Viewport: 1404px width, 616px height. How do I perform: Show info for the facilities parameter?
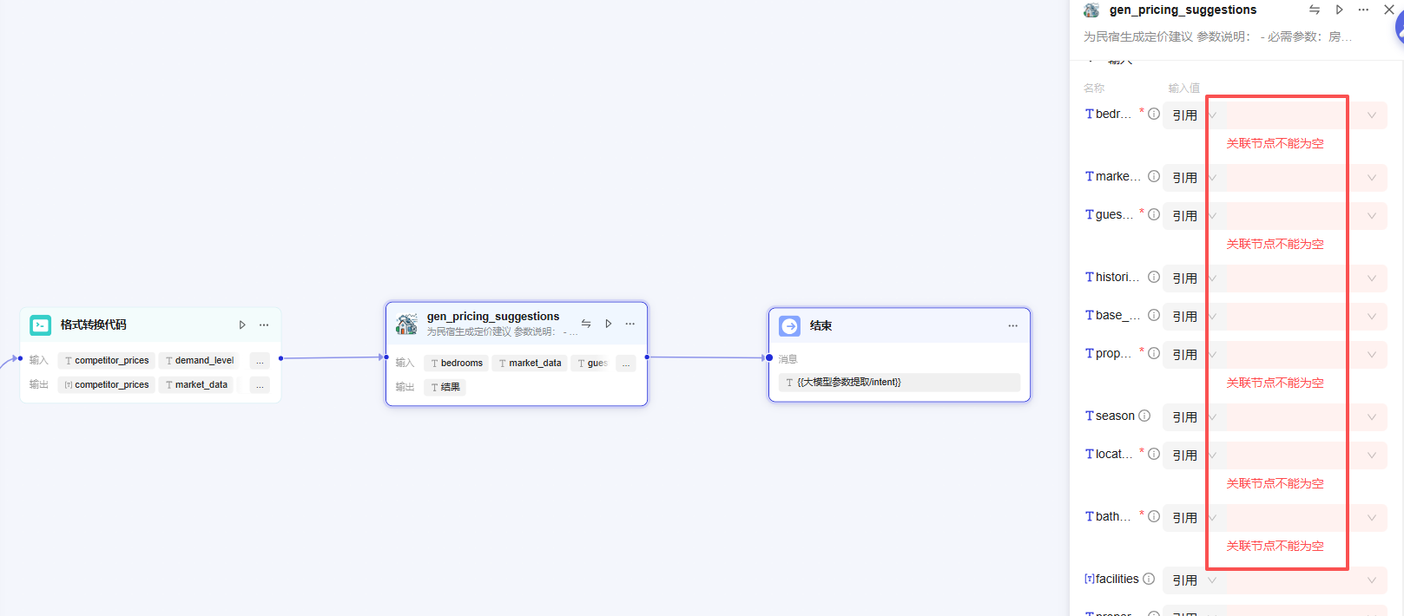[1149, 579]
